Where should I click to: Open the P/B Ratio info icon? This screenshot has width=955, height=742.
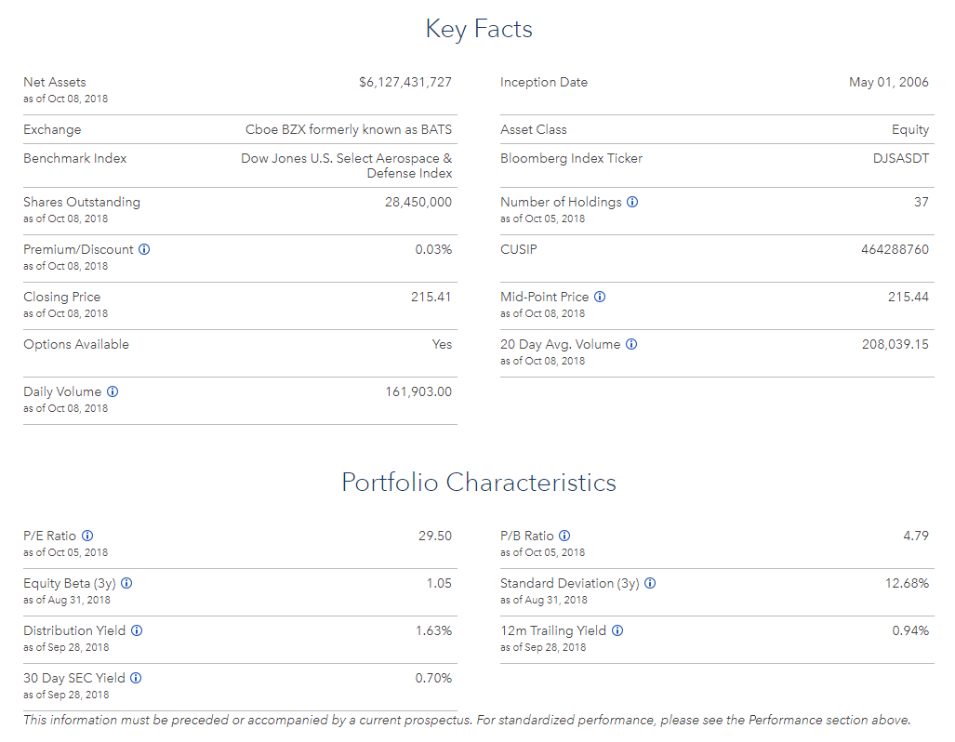click(564, 536)
